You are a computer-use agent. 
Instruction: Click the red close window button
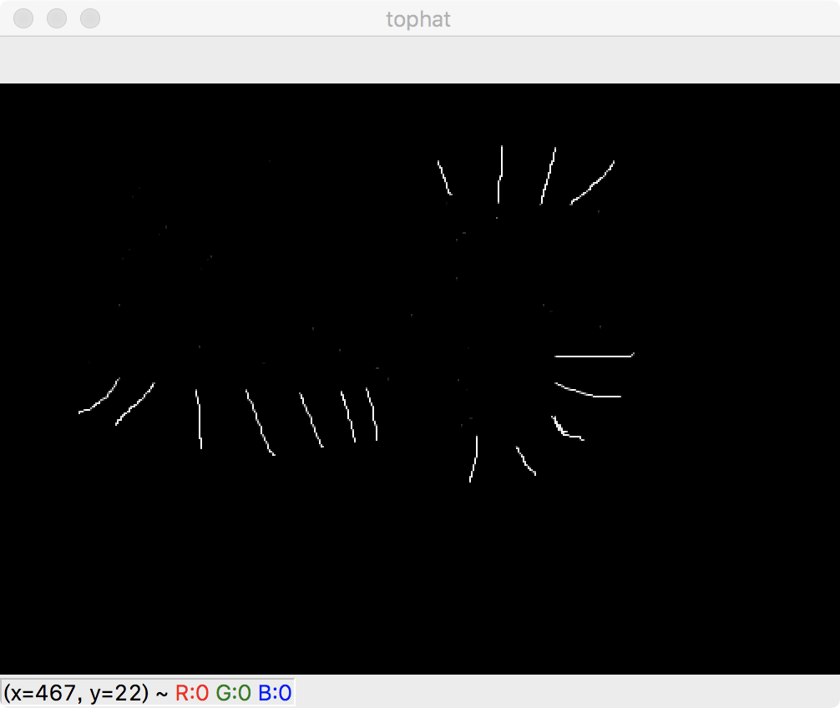point(23,18)
